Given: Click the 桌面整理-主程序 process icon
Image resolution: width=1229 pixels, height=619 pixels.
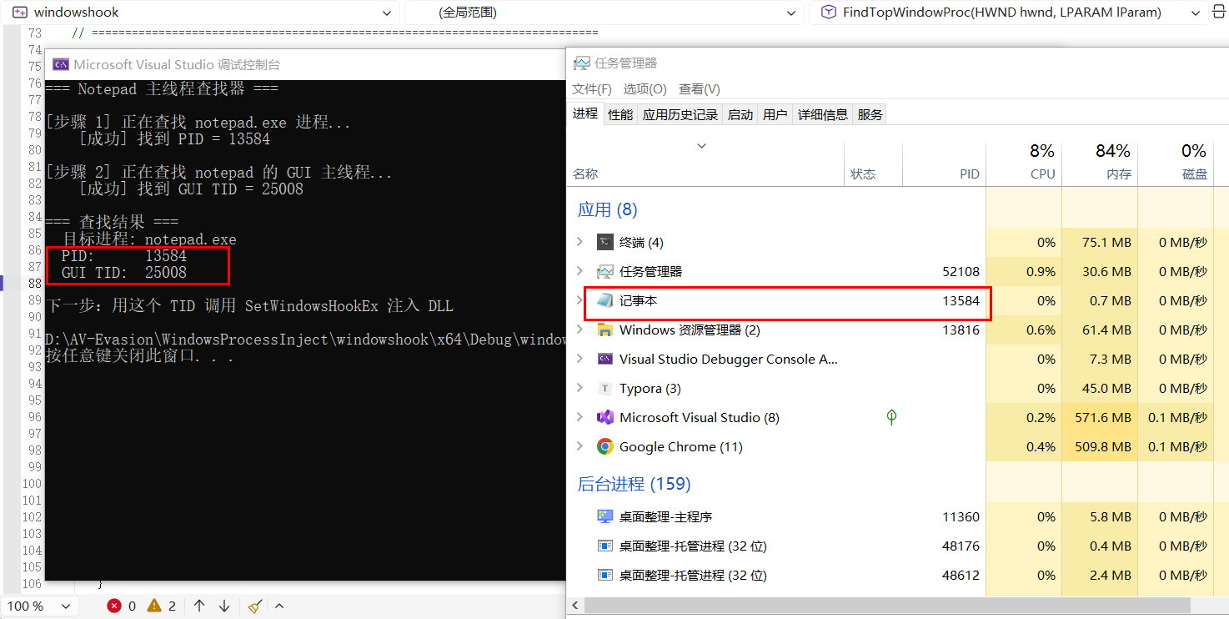Looking at the screenshot, I should 605,516.
